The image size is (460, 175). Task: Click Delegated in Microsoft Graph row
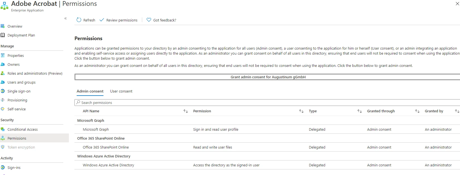pyautogui.click(x=317, y=129)
